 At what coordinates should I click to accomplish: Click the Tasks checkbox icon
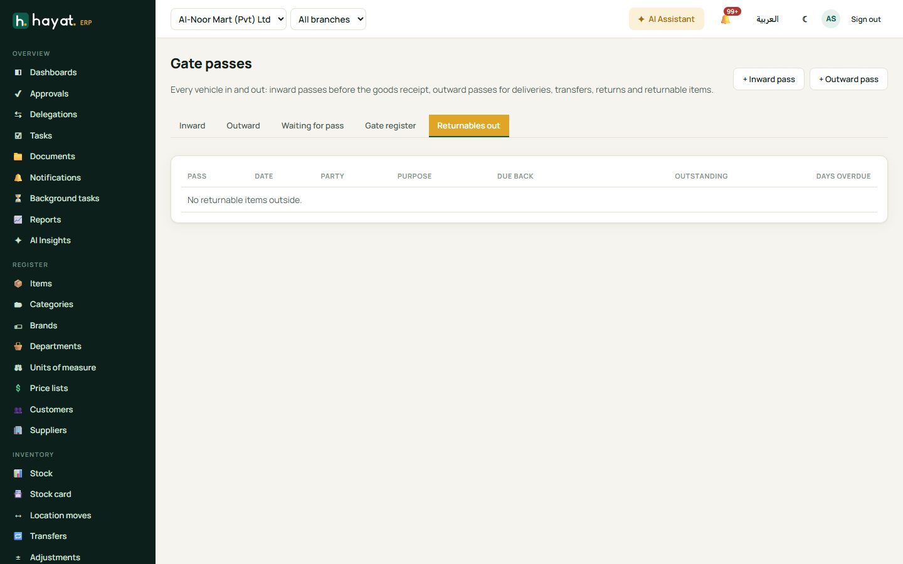click(x=18, y=136)
